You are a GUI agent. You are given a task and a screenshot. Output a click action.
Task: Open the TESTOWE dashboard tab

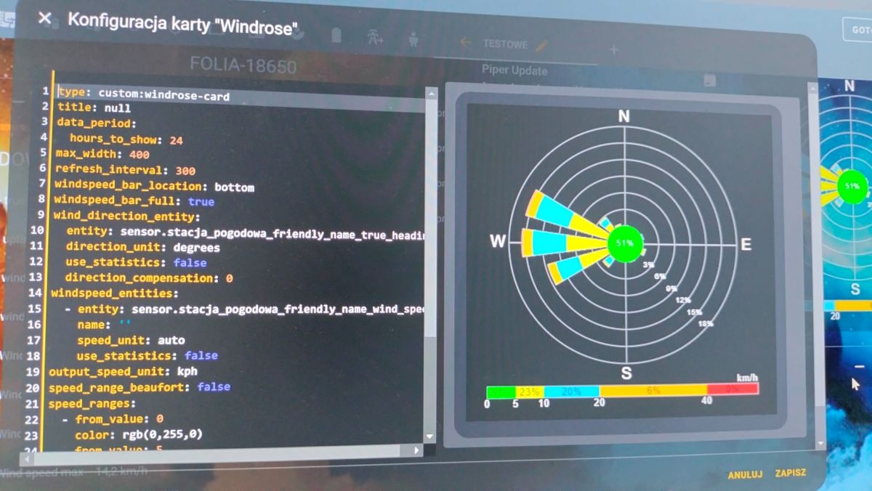505,44
